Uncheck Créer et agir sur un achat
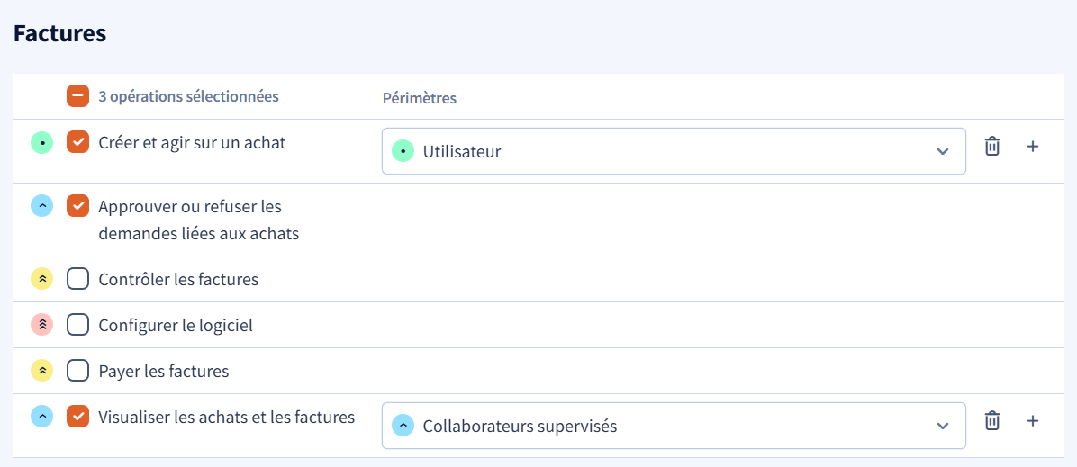This screenshot has width=1077, height=467. (77, 142)
